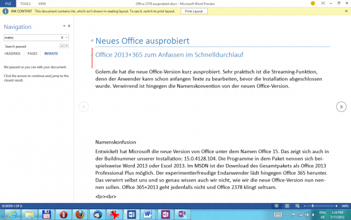Open zoom dialog via 140% level
The height and width of the screenshot is (220, 351).
[x=345, y=206]
